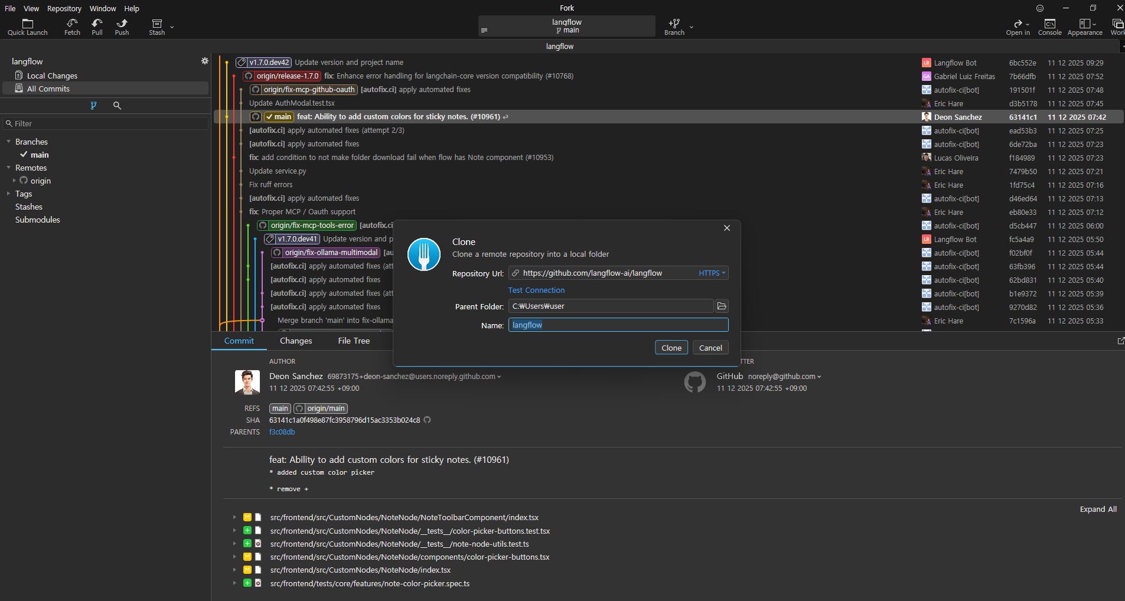Open the feedback smiley icon in title bar
Image resolution: width=1125 pixels, height=601 pixels.
[1040, 8]
